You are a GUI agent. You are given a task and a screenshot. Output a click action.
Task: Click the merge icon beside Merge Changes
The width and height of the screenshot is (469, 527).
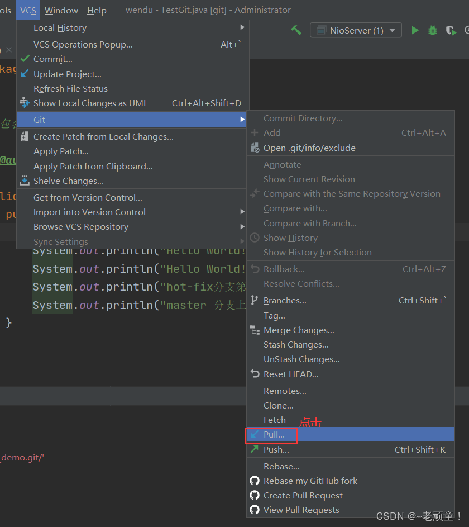click(x=255, y=330)
